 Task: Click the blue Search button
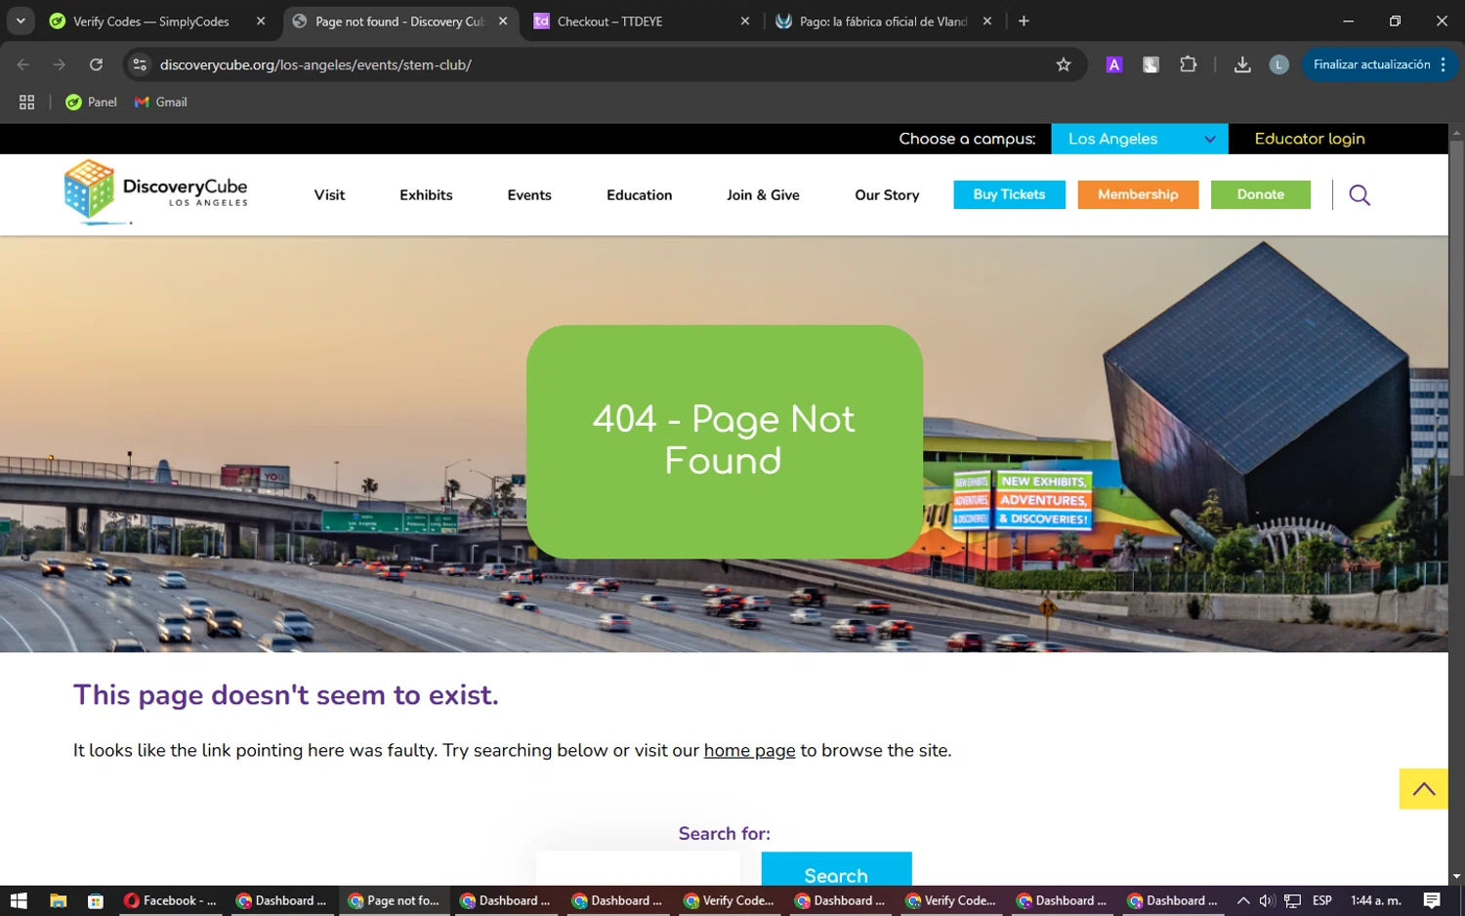coord(836,869)
